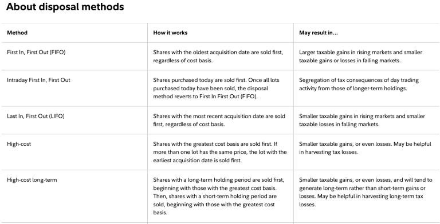Viewport: 440px width, 224px height.
Task: Select the "Method" column header
Action: tap(17, 33)
